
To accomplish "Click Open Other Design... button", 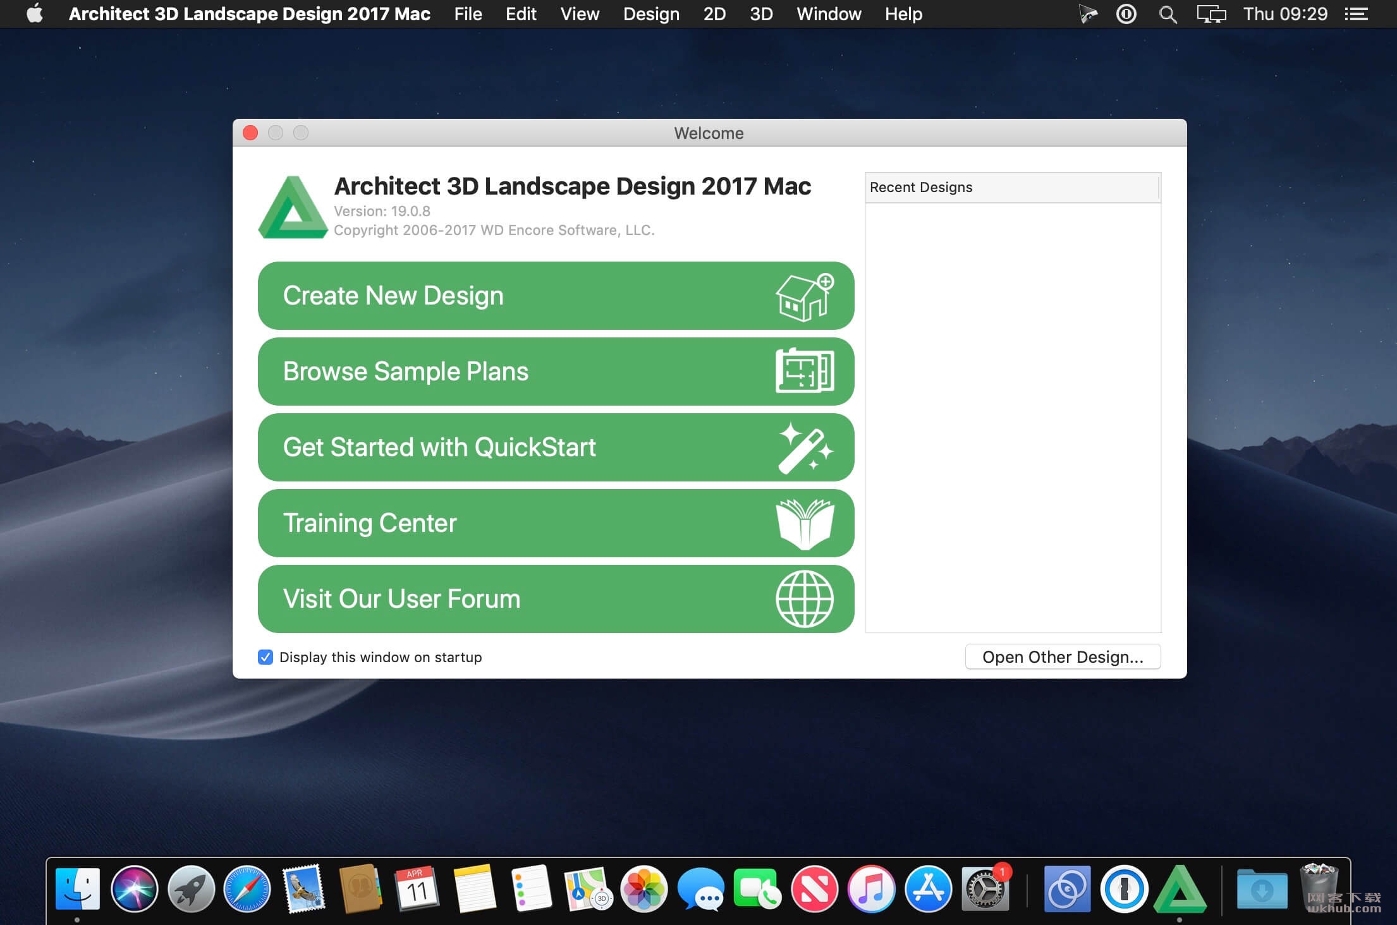I will [x=1063, y=657].
